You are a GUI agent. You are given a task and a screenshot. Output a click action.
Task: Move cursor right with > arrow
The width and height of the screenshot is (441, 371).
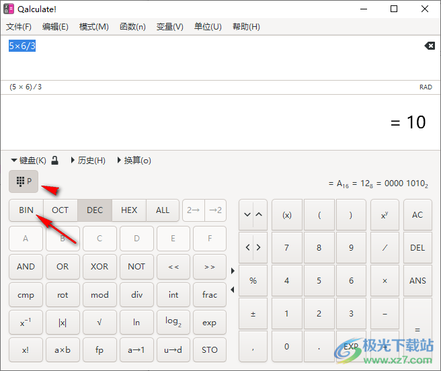coord(259,247)
